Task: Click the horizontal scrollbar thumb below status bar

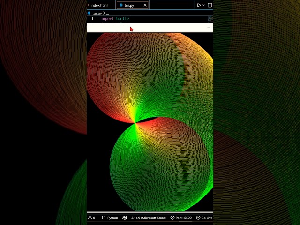Action: click(x=186, y=222)
